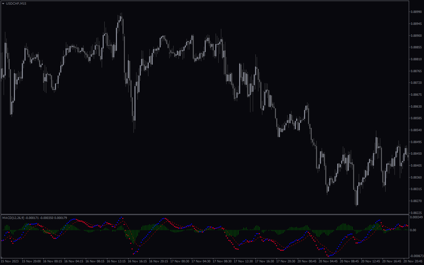Click MACD scale value 0.000349
Image resolution: width=424 pixels, height=265 pixels.
click(416, 217)
